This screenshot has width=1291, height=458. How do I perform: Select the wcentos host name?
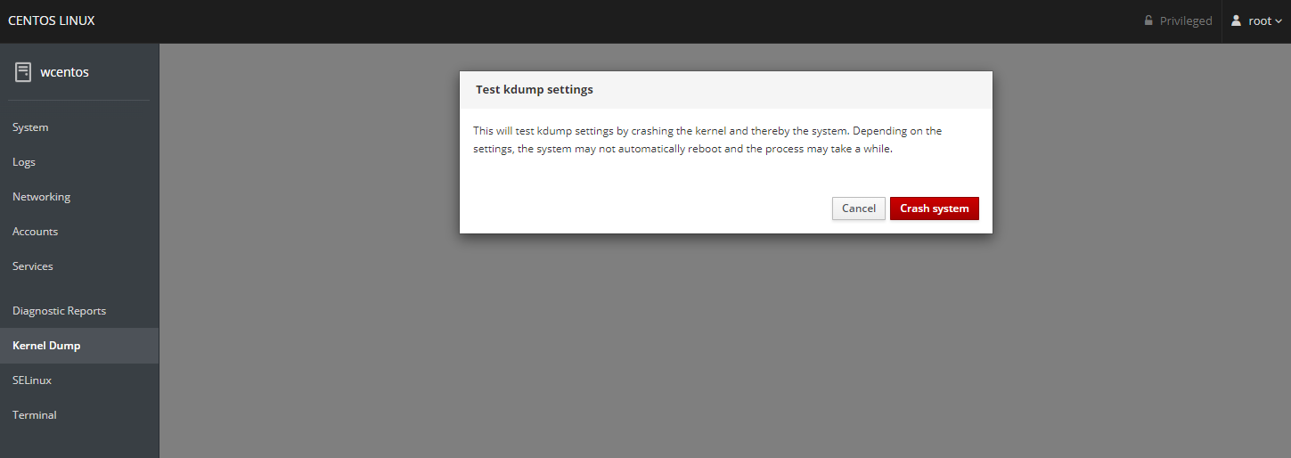point(65,72)
